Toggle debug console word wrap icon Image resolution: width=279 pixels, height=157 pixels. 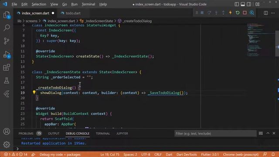point(261,133)
